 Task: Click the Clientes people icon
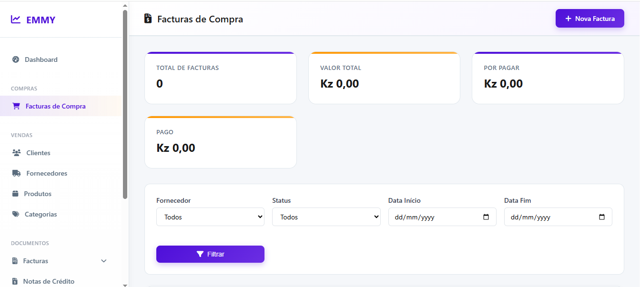coord(16,152)
